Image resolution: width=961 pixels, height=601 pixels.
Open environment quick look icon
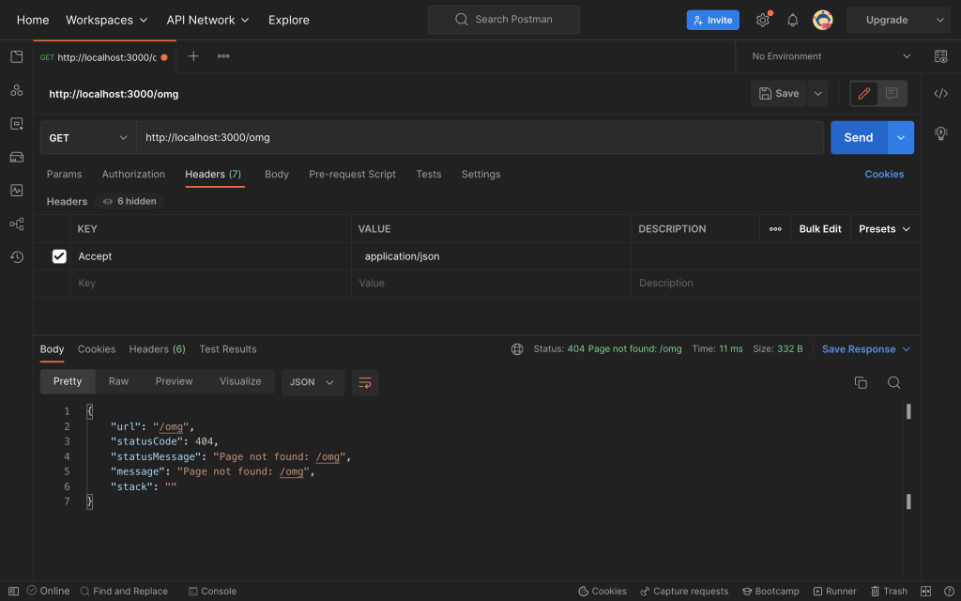940,56
